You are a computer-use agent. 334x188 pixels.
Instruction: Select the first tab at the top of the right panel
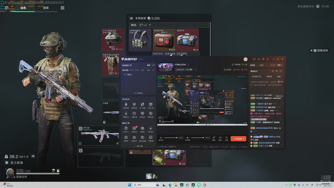click(x=253, y=65)
